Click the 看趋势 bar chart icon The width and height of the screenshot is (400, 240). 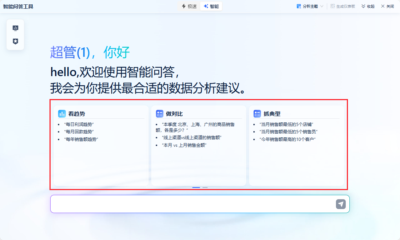click(x=62, y=114)
